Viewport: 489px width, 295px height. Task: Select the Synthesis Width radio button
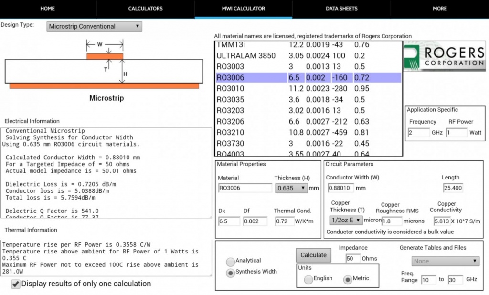click(x=231, y=273)
